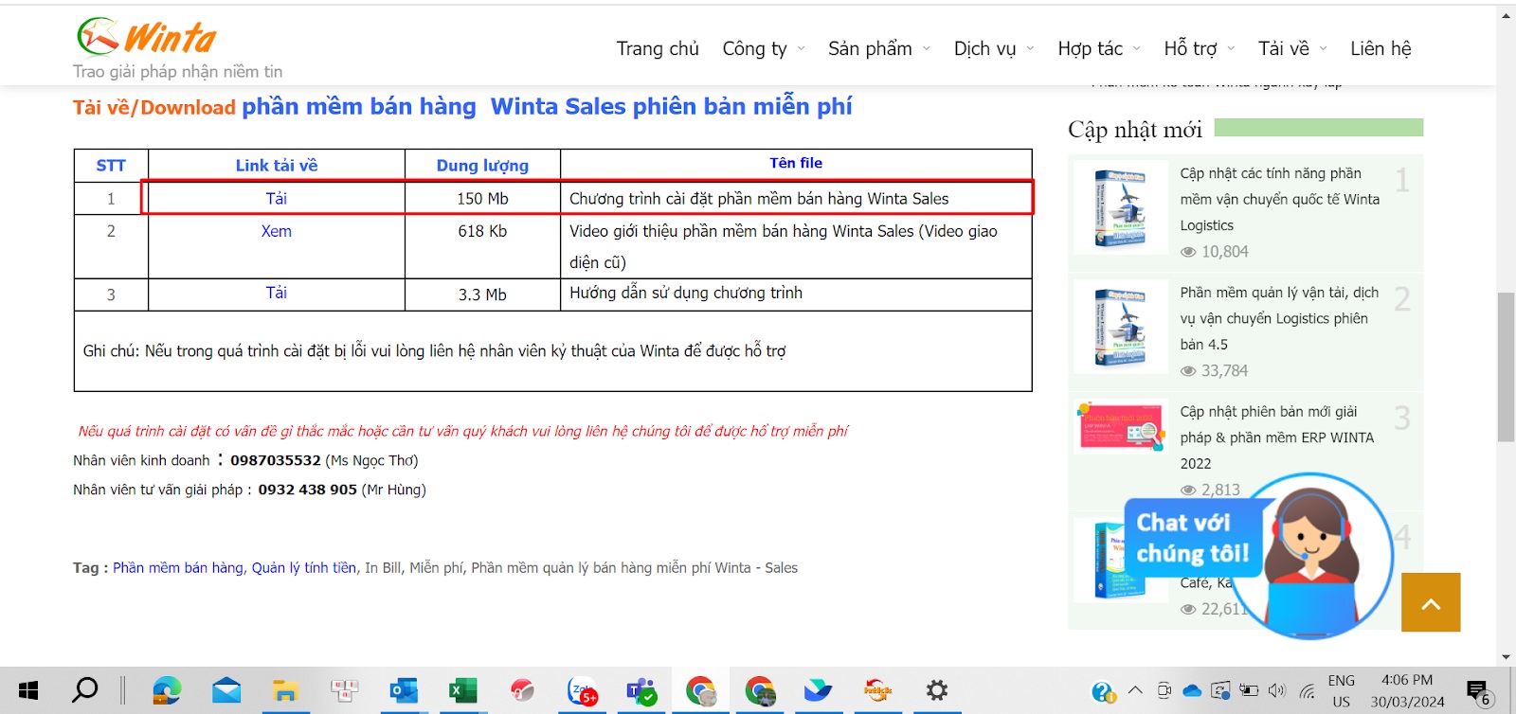Click the Winta Logistics article thumbnail with 10,804 views

click(1121, 207)
